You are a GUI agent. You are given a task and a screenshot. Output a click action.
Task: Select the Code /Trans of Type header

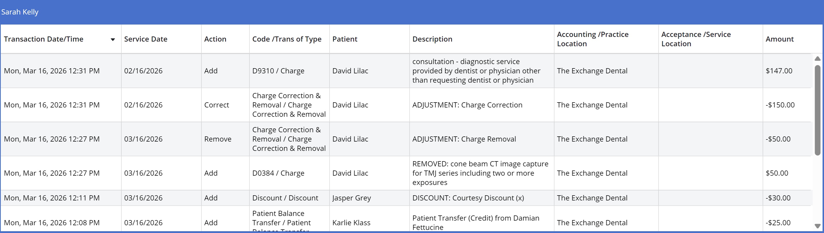pyautogui.click(x=287, y=39)
